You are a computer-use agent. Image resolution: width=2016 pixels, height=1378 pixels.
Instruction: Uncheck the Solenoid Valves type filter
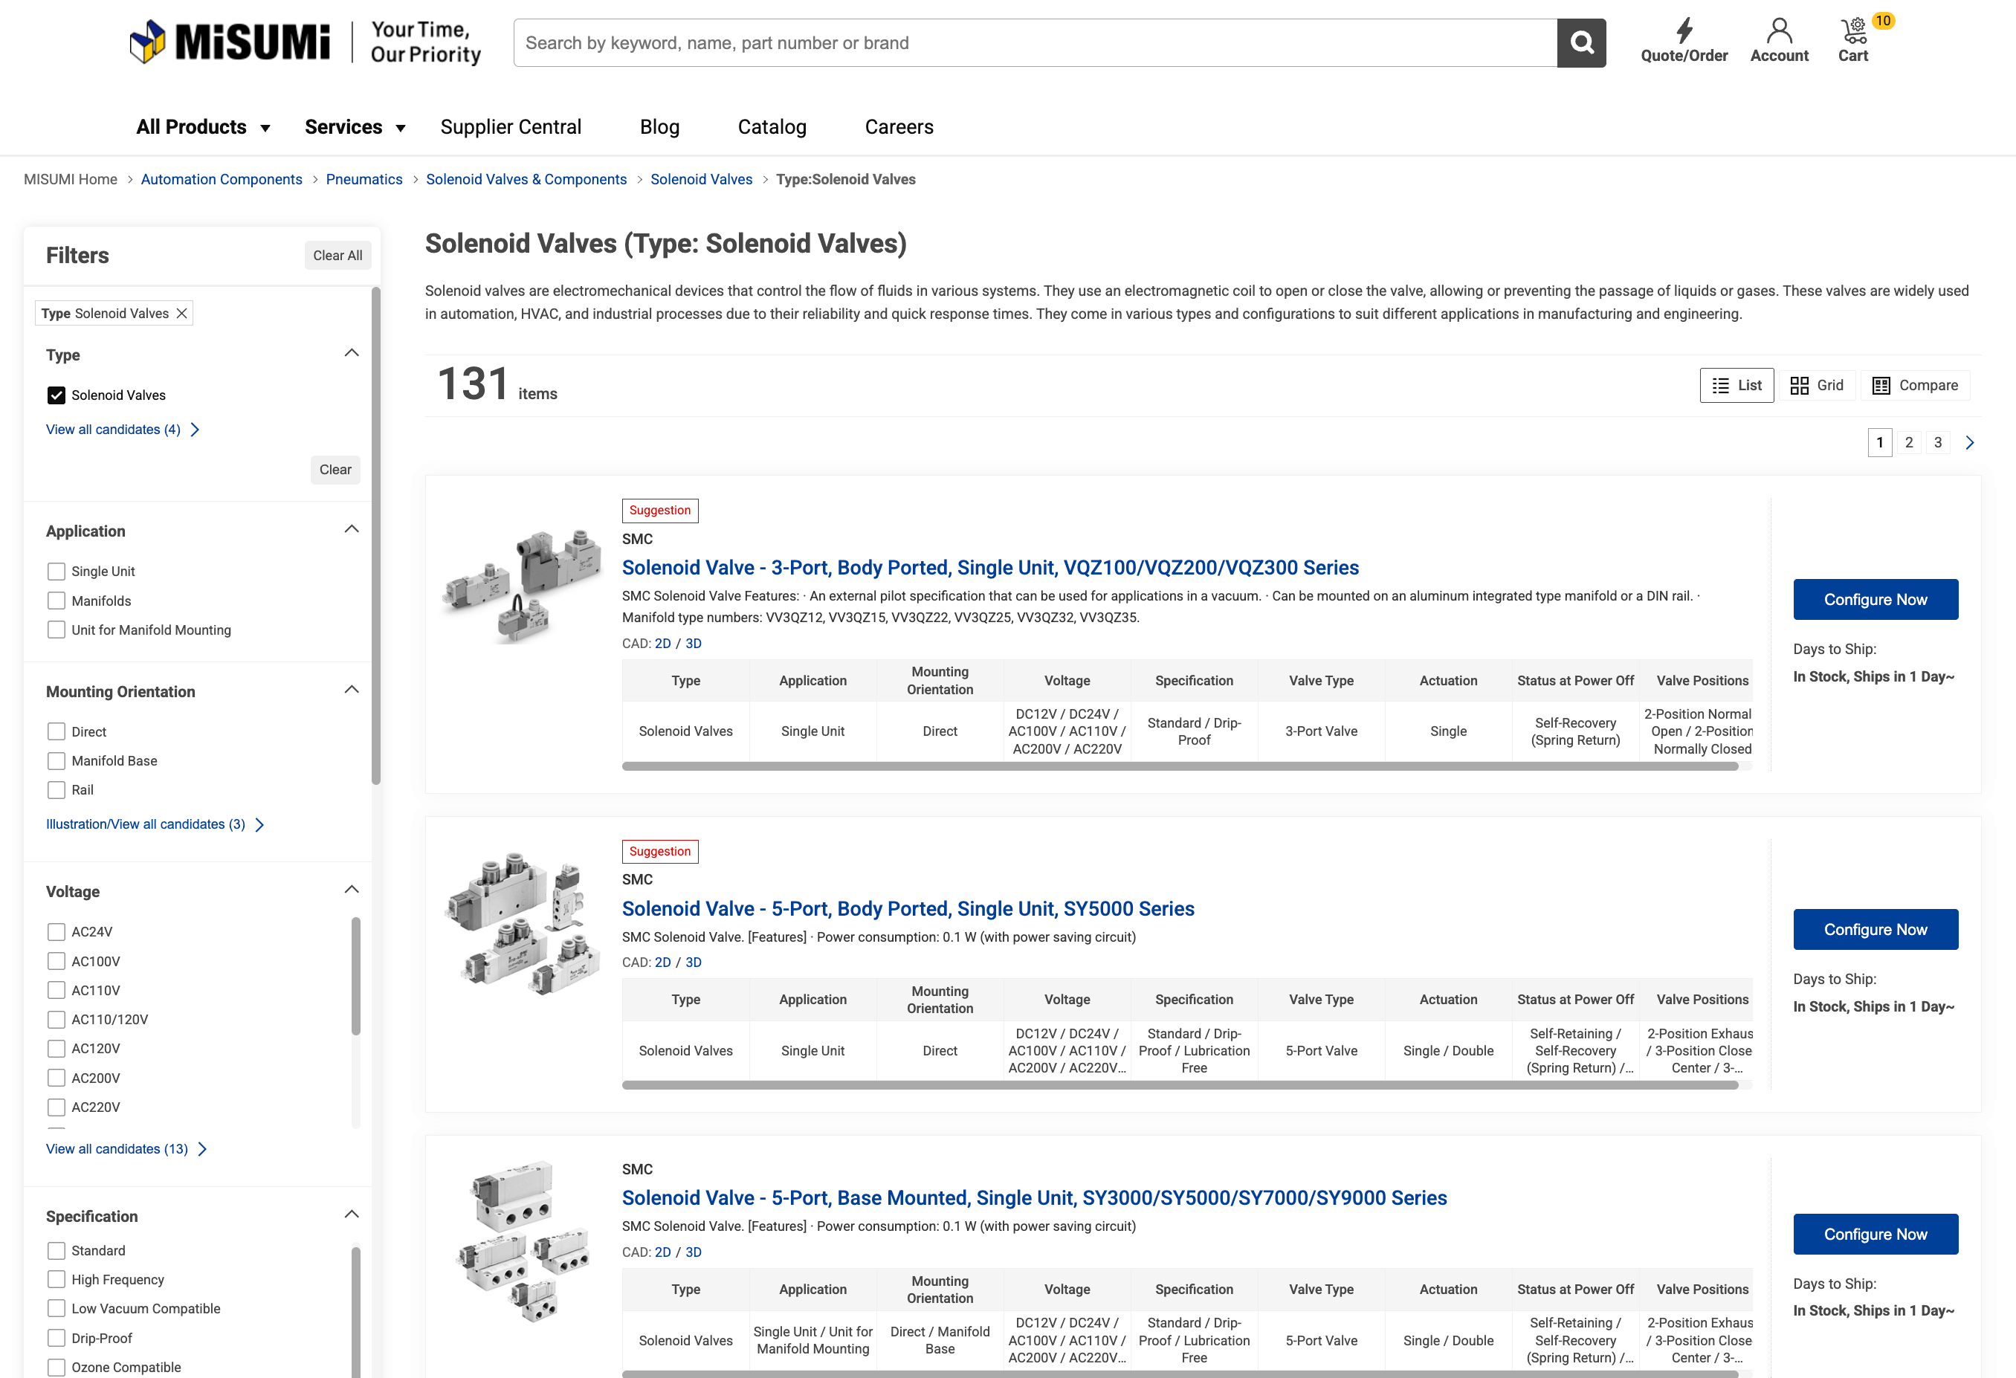(56, 395)
